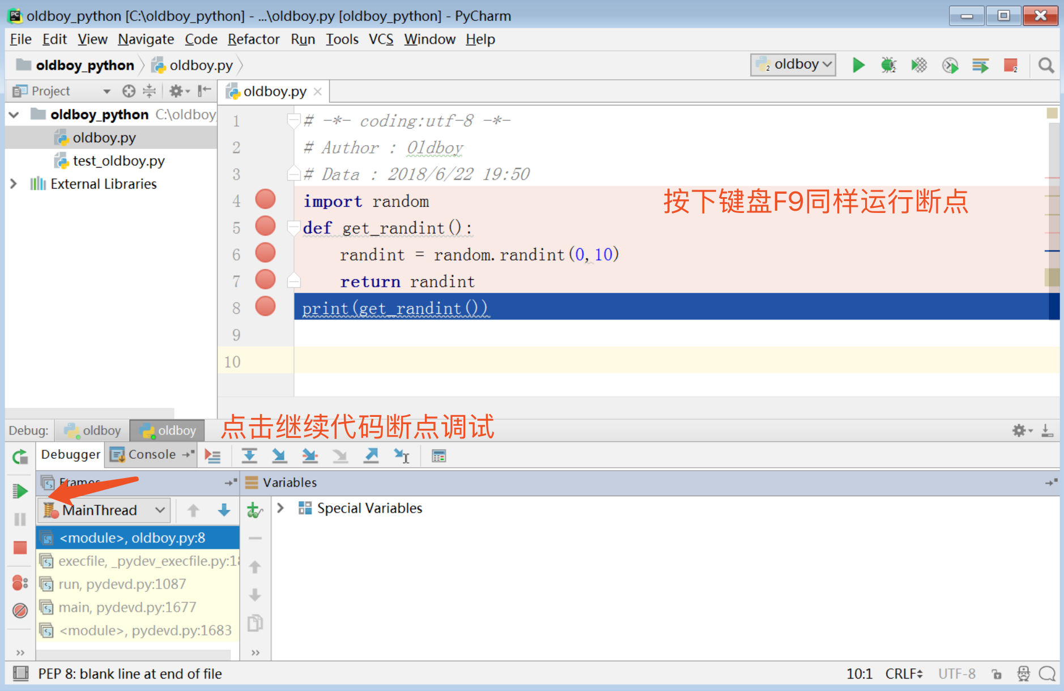This screenshot has width=1064, height=691.
Task: Click scroll from source target icon
Action: [129, 91]
